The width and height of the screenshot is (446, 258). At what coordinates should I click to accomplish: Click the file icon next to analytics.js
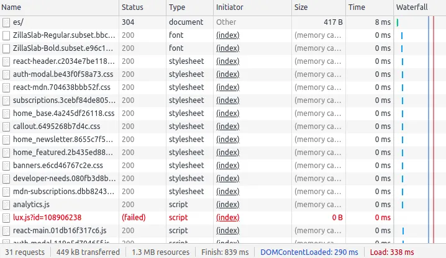6,204
